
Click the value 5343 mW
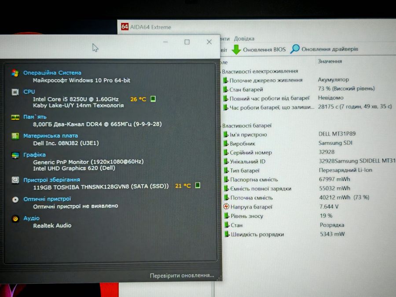(x=332, y=234)
